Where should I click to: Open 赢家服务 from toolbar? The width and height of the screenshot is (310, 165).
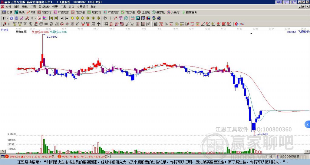point(190,12)
